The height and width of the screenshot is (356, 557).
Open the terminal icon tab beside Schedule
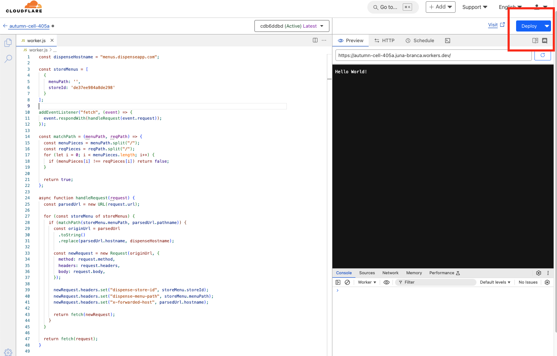(x=447, y=40)
